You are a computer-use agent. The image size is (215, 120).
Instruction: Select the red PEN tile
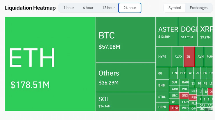(x=193, y=97)
